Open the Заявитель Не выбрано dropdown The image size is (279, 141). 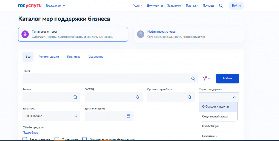[x=51, y=116]
